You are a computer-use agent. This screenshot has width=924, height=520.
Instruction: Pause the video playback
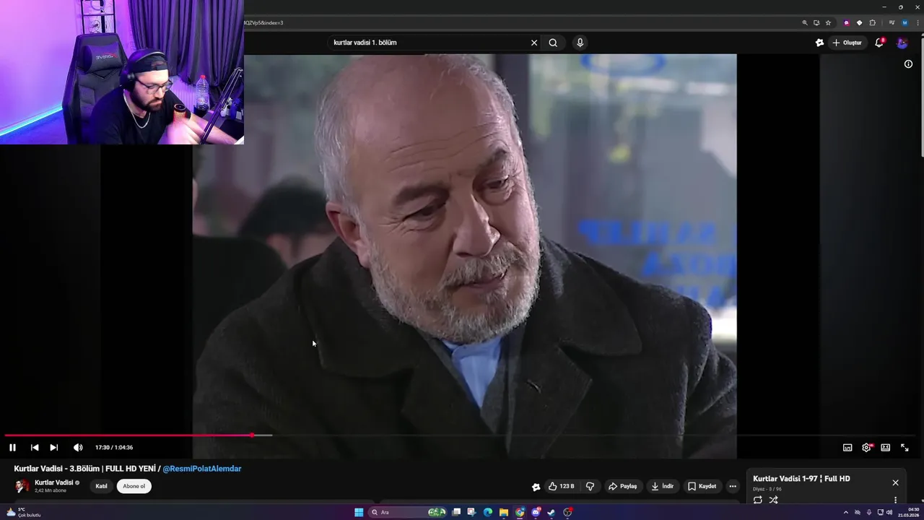(x=12, y=448)
